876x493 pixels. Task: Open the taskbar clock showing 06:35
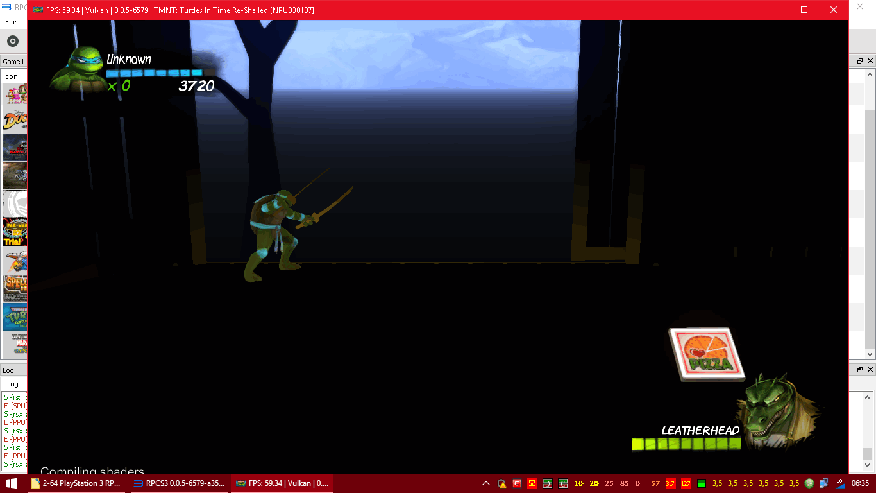(x=860, y=483)
